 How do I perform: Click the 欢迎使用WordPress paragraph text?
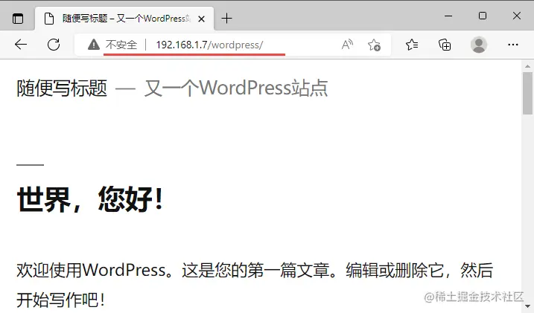(255, 285)
